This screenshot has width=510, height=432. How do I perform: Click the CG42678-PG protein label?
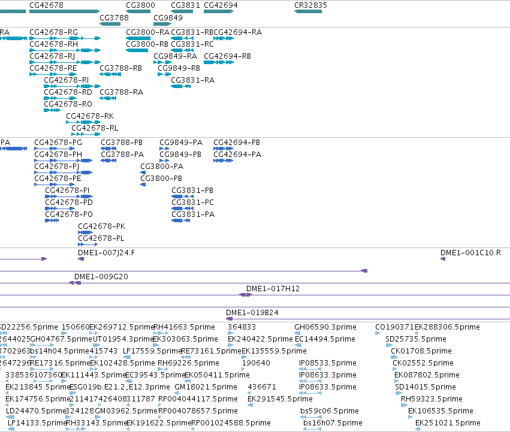tap(58, 143)
